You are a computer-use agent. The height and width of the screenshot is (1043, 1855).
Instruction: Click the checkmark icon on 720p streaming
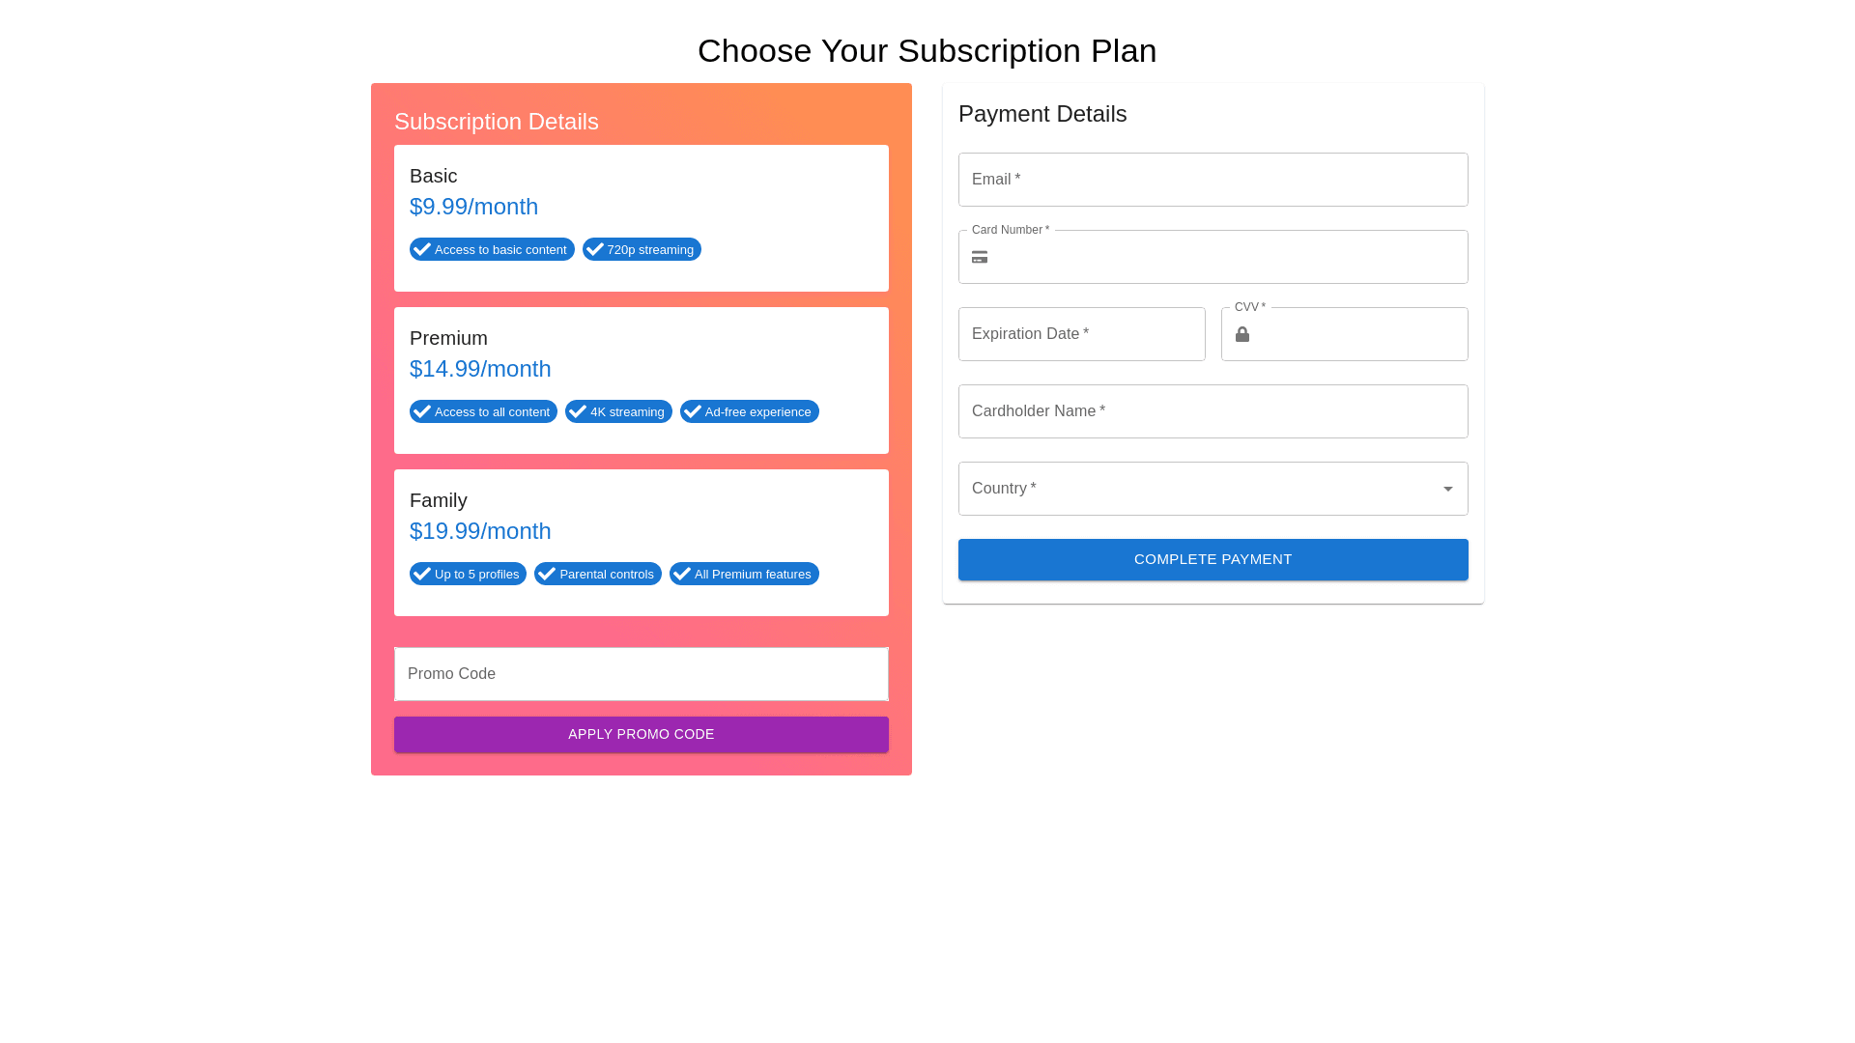[x=595, y=249]
